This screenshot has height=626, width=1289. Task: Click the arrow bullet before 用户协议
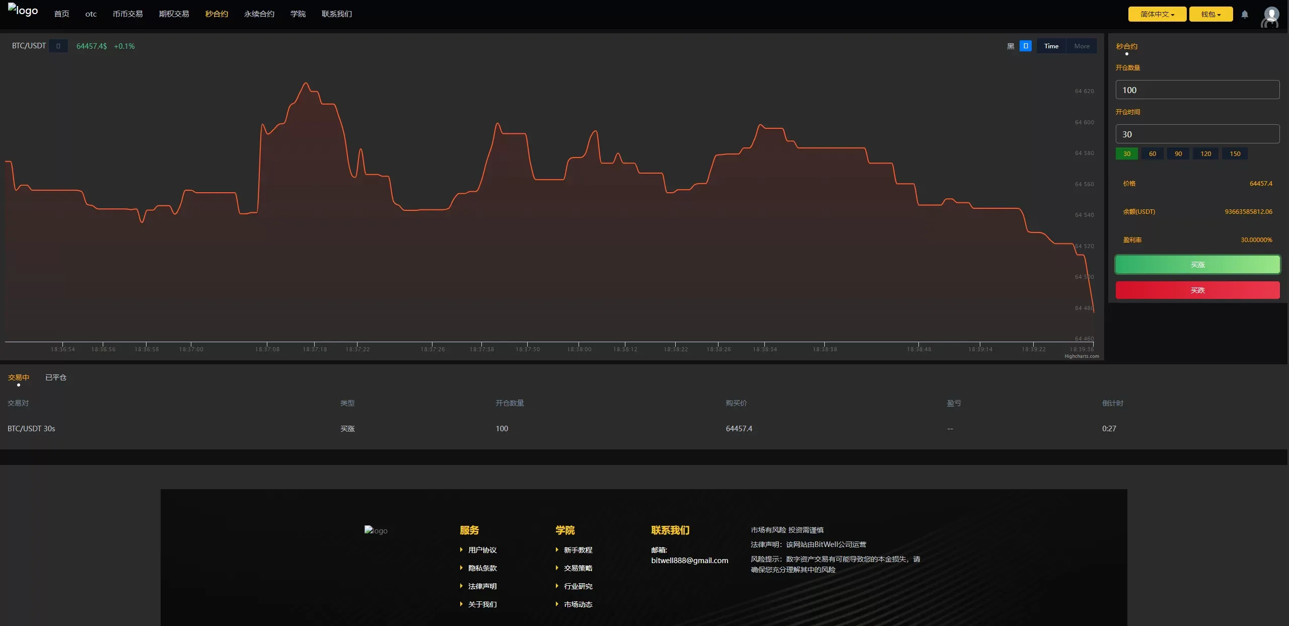(461, 550)
